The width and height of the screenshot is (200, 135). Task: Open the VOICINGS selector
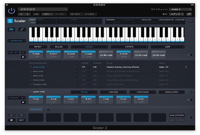click(113, 92)
